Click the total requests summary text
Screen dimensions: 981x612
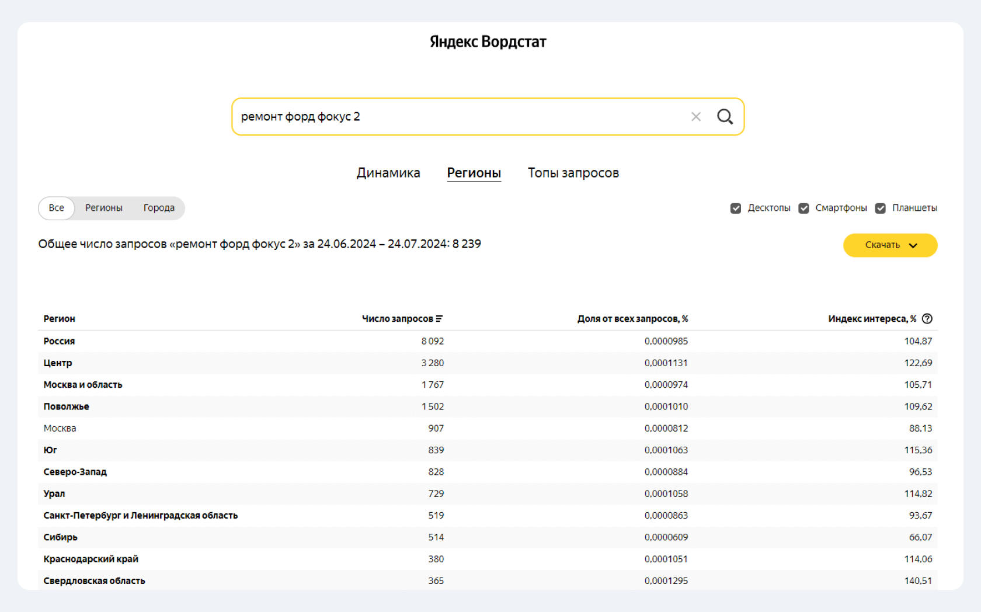pyautogui.click(x=260, y=244)
